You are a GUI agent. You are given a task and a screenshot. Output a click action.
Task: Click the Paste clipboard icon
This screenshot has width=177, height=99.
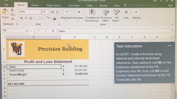tap(5, 12)
